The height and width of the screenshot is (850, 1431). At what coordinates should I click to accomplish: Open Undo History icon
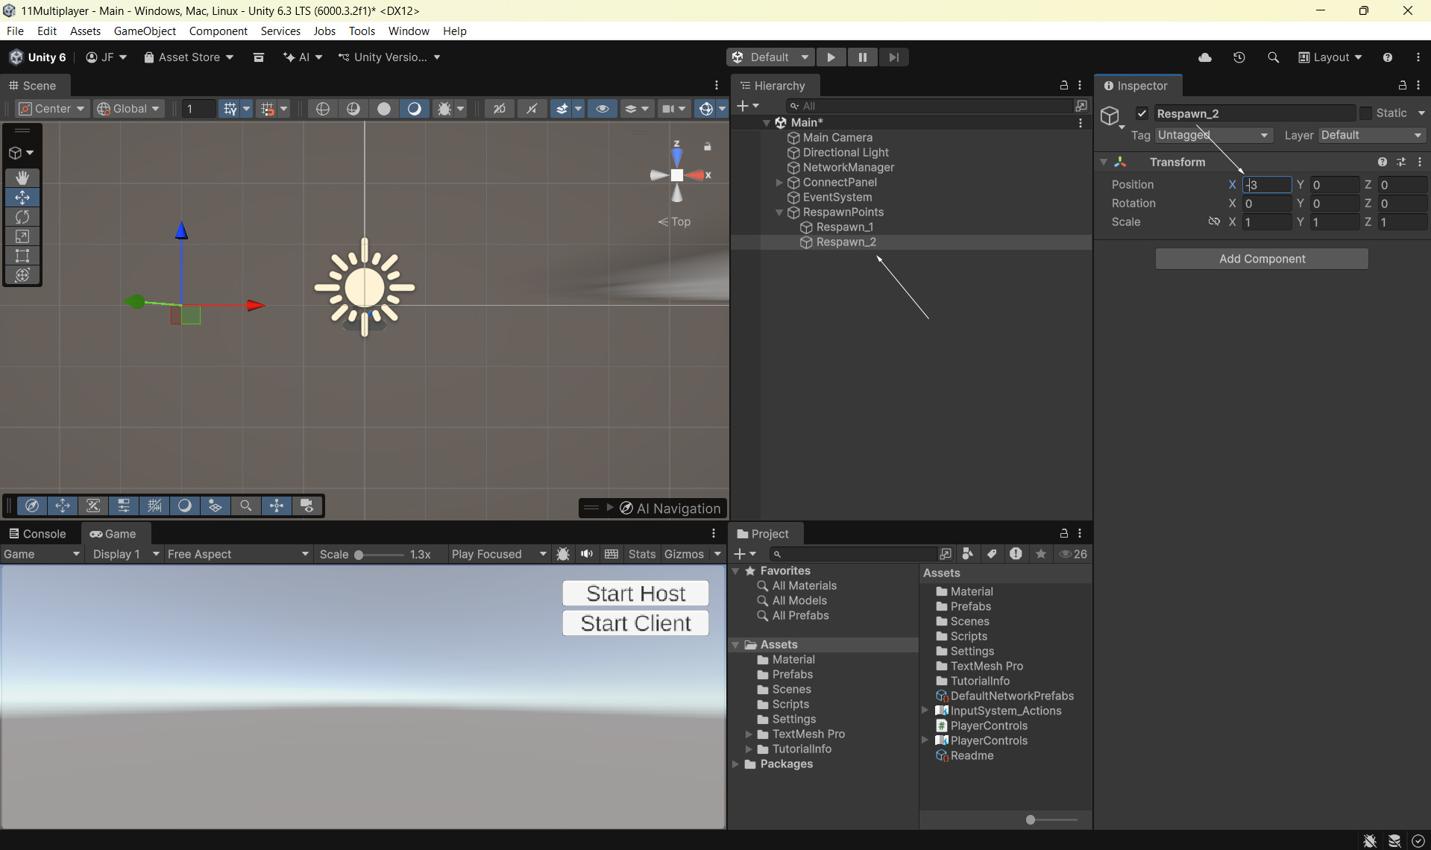click(x=1239, y=57)
